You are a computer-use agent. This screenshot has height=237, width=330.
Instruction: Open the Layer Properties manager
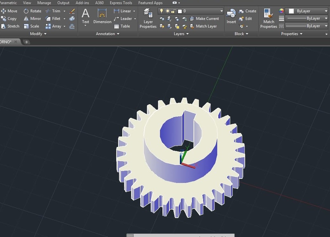148,18
